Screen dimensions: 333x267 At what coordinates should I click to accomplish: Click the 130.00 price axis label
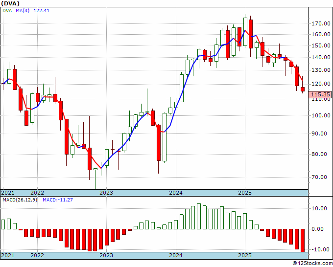pyautogui.click(x=321, y=70)
